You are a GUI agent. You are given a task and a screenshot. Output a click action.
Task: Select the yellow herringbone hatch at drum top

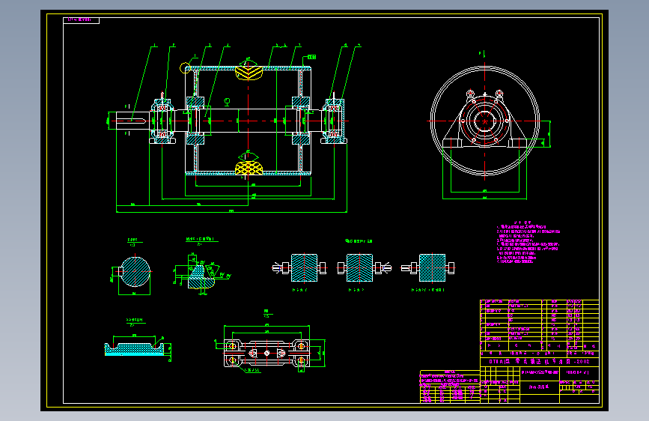point(249,71)
